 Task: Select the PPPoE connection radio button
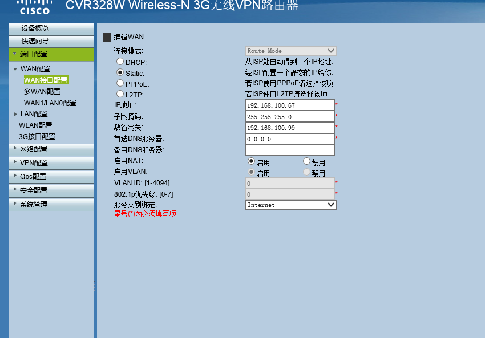[x=120, y=83]
